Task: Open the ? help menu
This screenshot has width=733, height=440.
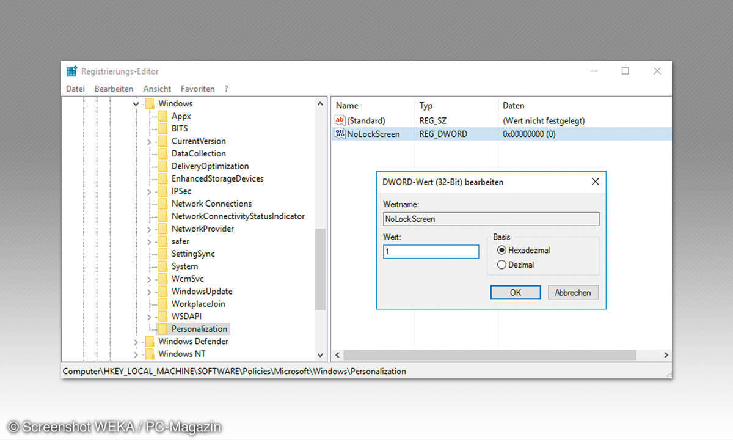Action: pyautogui.click(x=226, y=89)
